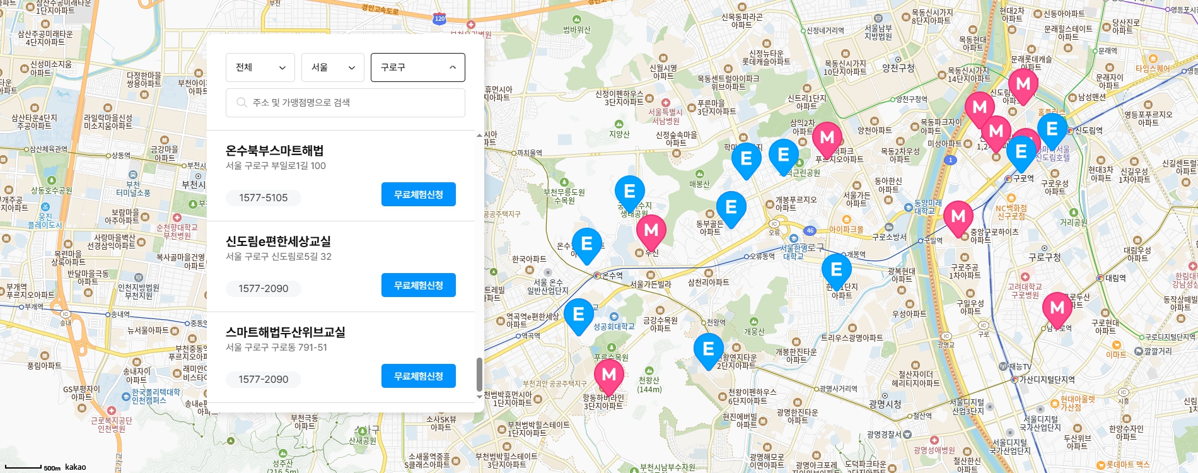Focus the 주소 및 가맹점명 search field
This screenshot has height=473, width=1198.
pyautogui.click(x=353, y=102)
